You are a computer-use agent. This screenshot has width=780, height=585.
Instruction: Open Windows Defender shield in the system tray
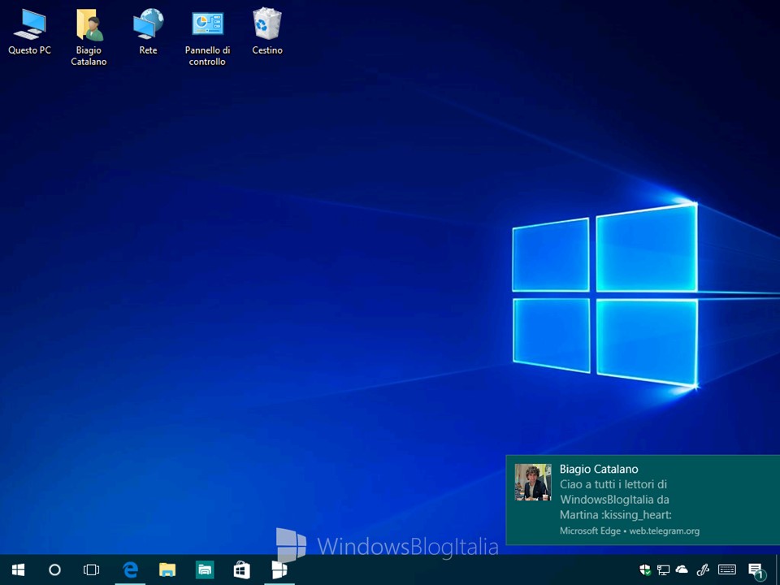point(644,570)
